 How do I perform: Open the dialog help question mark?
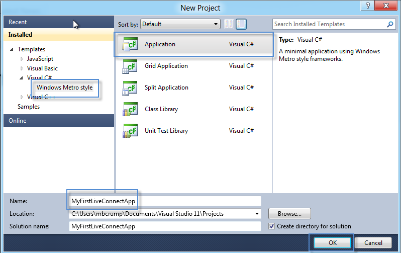coord(367,6)
